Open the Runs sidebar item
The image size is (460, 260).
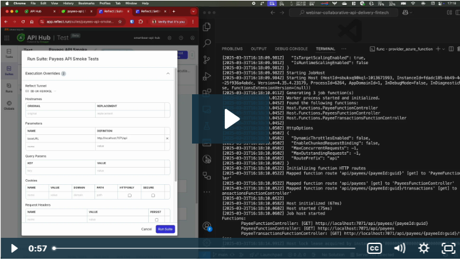coord(9,88)
